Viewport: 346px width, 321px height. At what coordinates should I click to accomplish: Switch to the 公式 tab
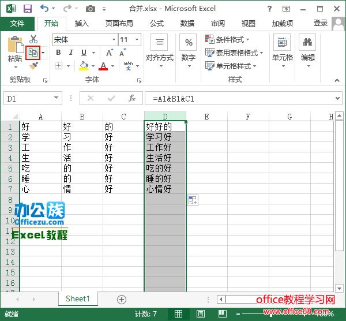pos(157,24)
